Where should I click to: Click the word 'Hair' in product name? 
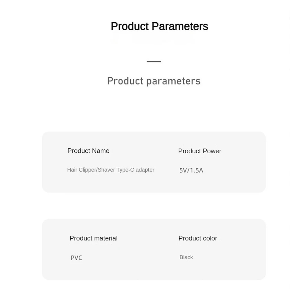(72, 170)
